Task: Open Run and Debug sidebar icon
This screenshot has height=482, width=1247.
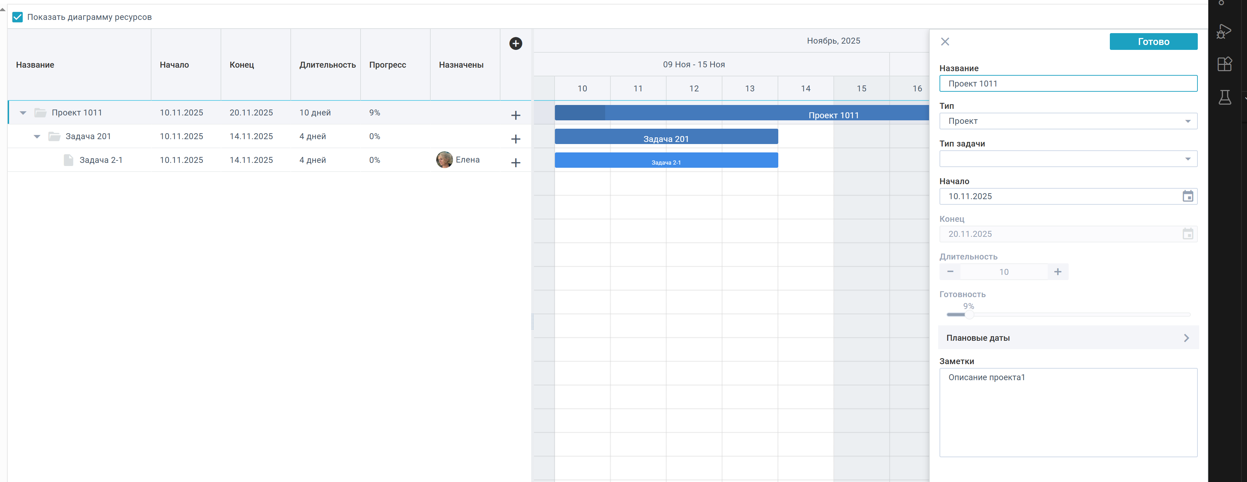Action: (x=1224, y=32)
